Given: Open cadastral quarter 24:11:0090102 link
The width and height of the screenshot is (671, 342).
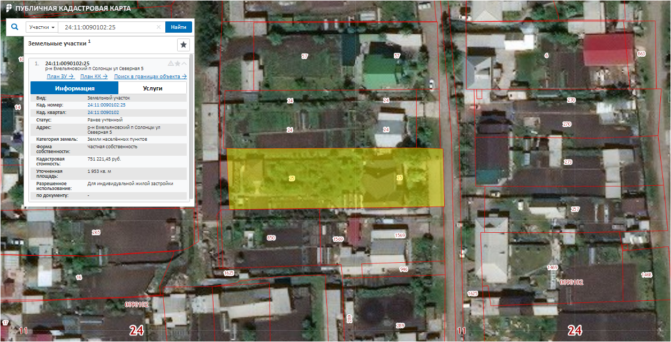Looking at the screenshot, I should (103, 112).
